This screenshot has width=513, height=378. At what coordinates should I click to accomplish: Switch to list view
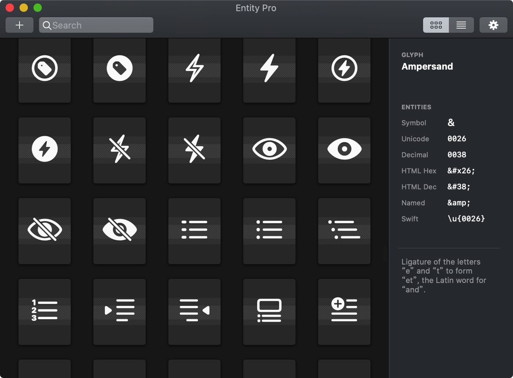(x=461, y=25)
